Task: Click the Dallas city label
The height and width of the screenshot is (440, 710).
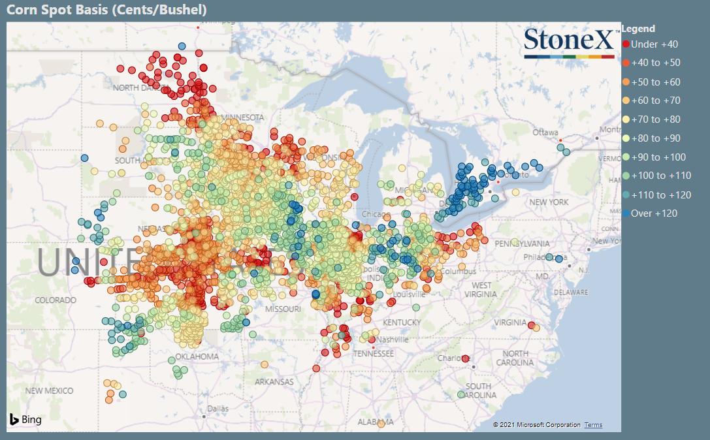Action: click(218, 409)
